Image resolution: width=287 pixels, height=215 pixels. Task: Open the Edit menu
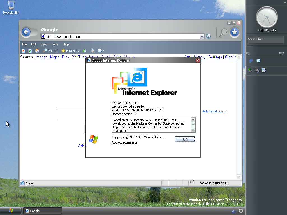coord(34,44)
